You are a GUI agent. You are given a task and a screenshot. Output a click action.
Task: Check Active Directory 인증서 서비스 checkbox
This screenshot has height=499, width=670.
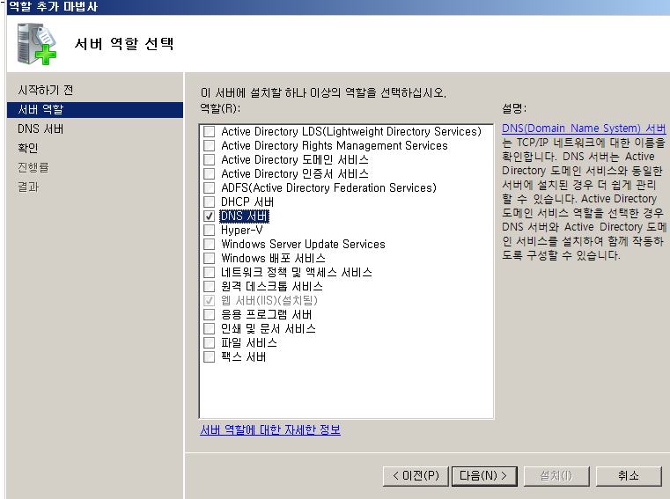point(209,173)
